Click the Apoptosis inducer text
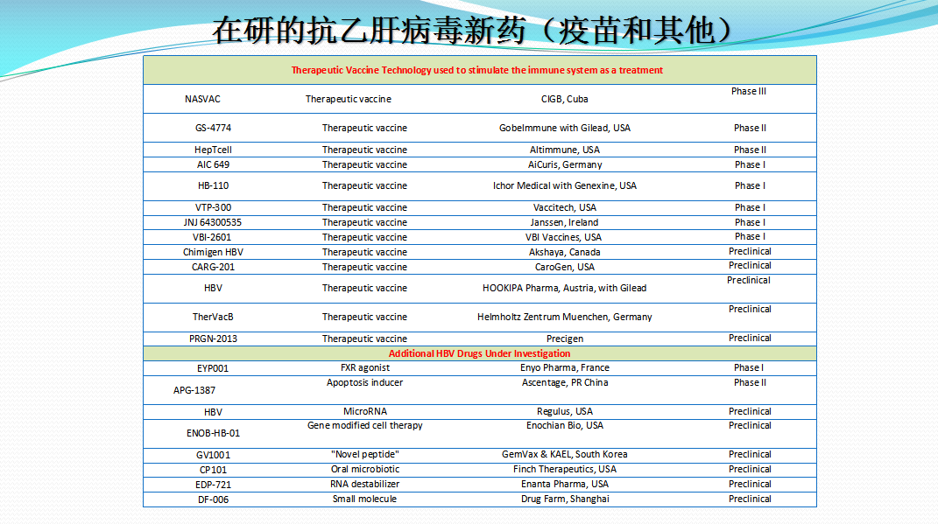The width and height of the screenshot is (938, 524). (364, 382)
